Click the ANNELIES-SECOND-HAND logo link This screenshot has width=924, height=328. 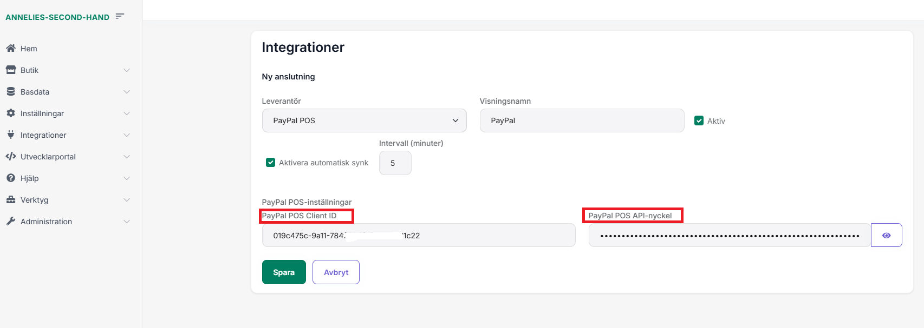click(57, 17)
